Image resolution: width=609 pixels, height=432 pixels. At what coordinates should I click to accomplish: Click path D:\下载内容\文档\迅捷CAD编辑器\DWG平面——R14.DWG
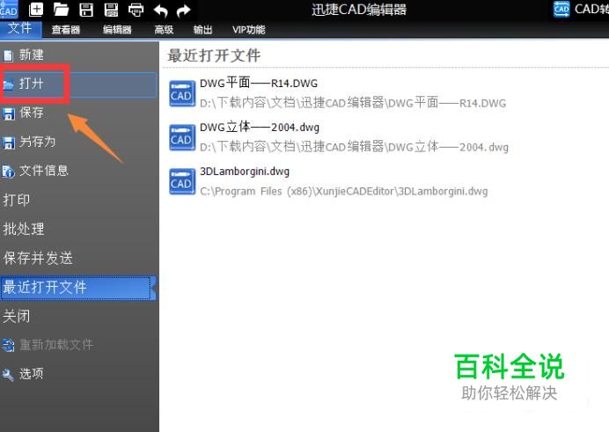353,103
